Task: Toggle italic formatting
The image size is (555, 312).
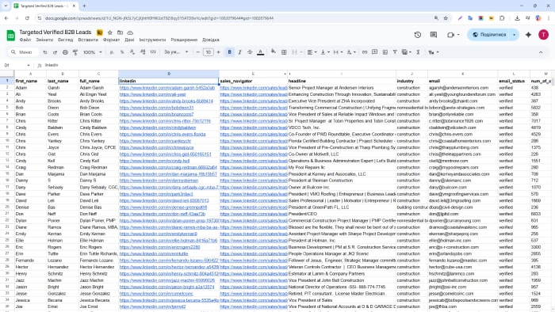Action: click(239, 52)
